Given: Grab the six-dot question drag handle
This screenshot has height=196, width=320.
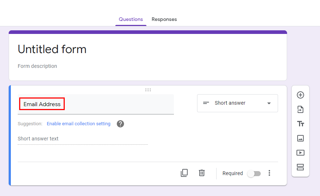Looking at the screenshot, I should tap(148, 90).
